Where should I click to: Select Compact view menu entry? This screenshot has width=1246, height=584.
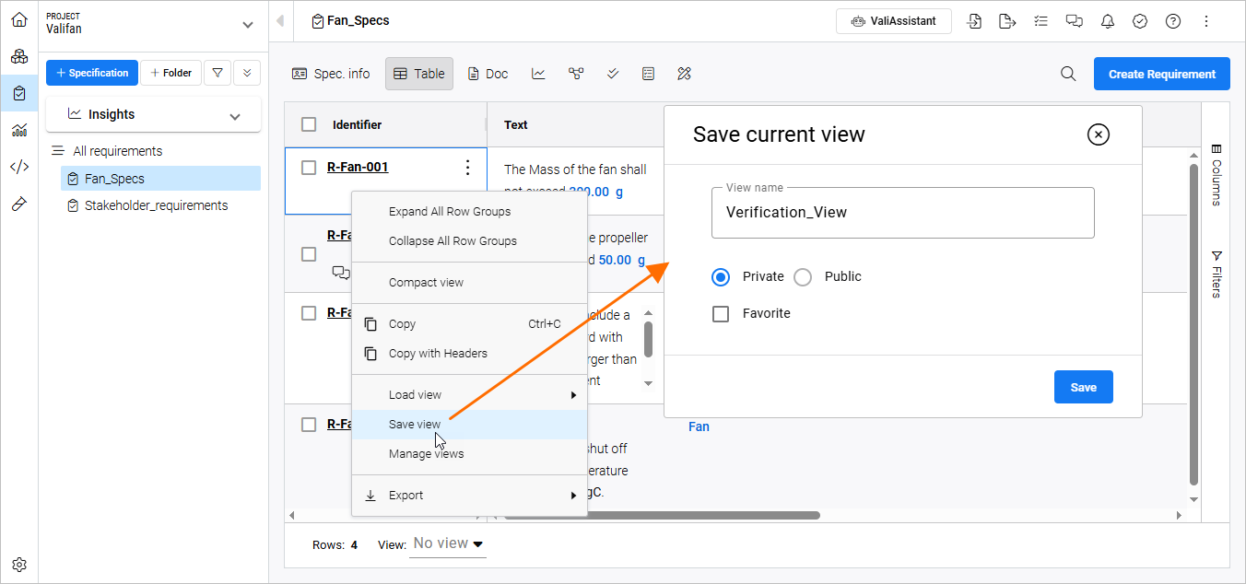coord(426,282)
